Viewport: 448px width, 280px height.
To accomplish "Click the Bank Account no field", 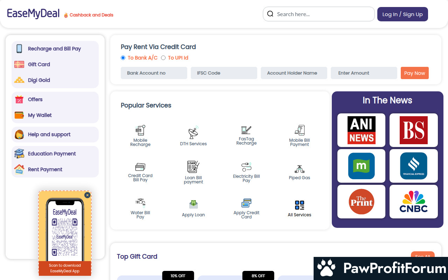I will point(154,73).
